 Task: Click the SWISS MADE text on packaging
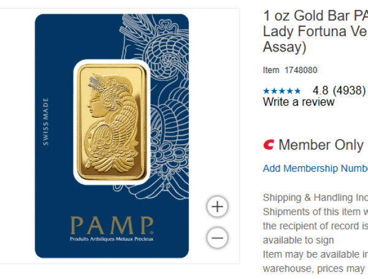point(46,121)
